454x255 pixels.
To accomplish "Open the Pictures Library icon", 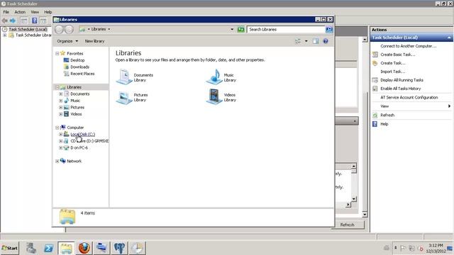I will (124, 97).
